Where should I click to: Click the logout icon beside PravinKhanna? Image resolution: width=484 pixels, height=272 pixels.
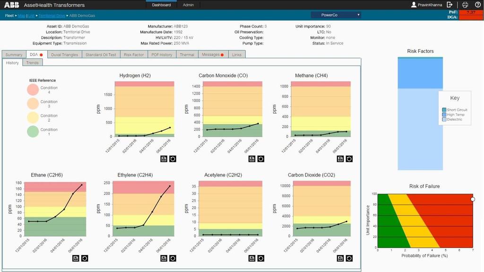(x=450, y=5)
